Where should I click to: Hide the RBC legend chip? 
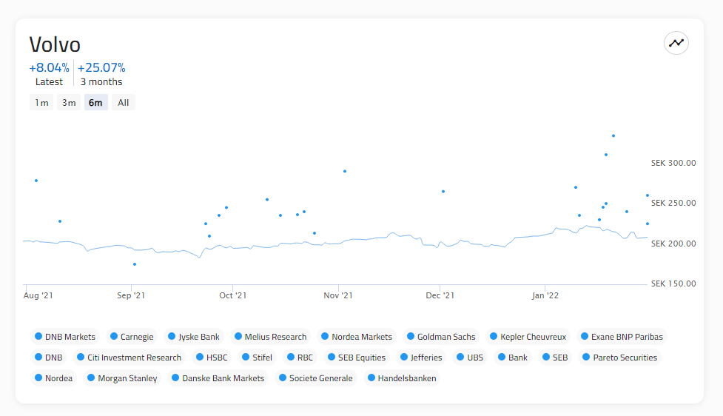tap(300, 358)
